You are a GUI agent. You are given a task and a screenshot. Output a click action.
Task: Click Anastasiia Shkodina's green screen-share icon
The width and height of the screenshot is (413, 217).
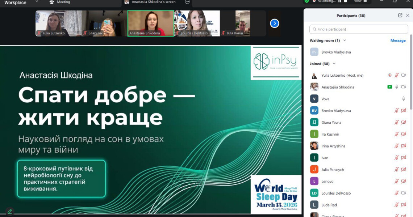pos(390,87)
